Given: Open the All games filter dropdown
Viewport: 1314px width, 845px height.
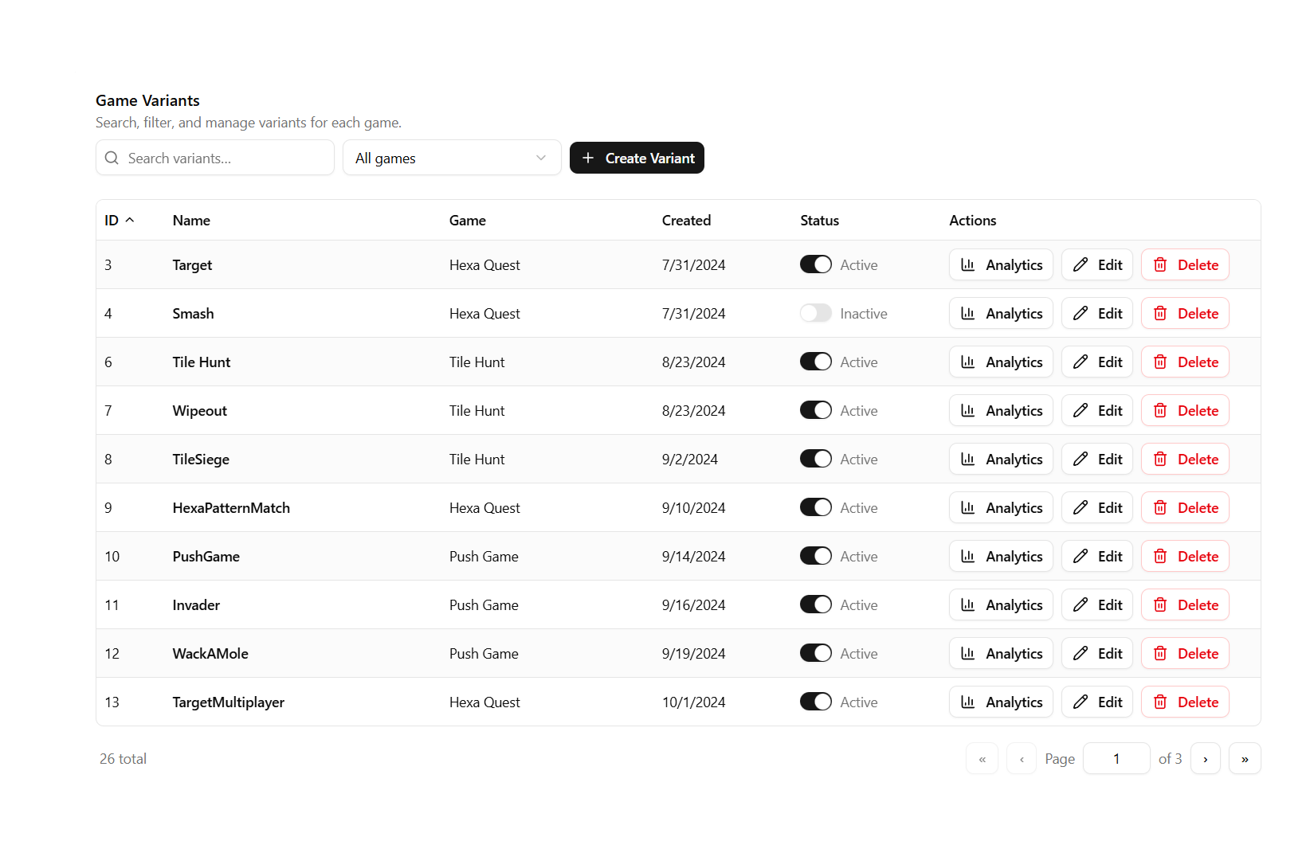Looking at the screenshot, I should (x=452, y=158).
